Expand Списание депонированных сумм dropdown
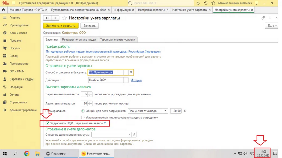 [129, 134]
